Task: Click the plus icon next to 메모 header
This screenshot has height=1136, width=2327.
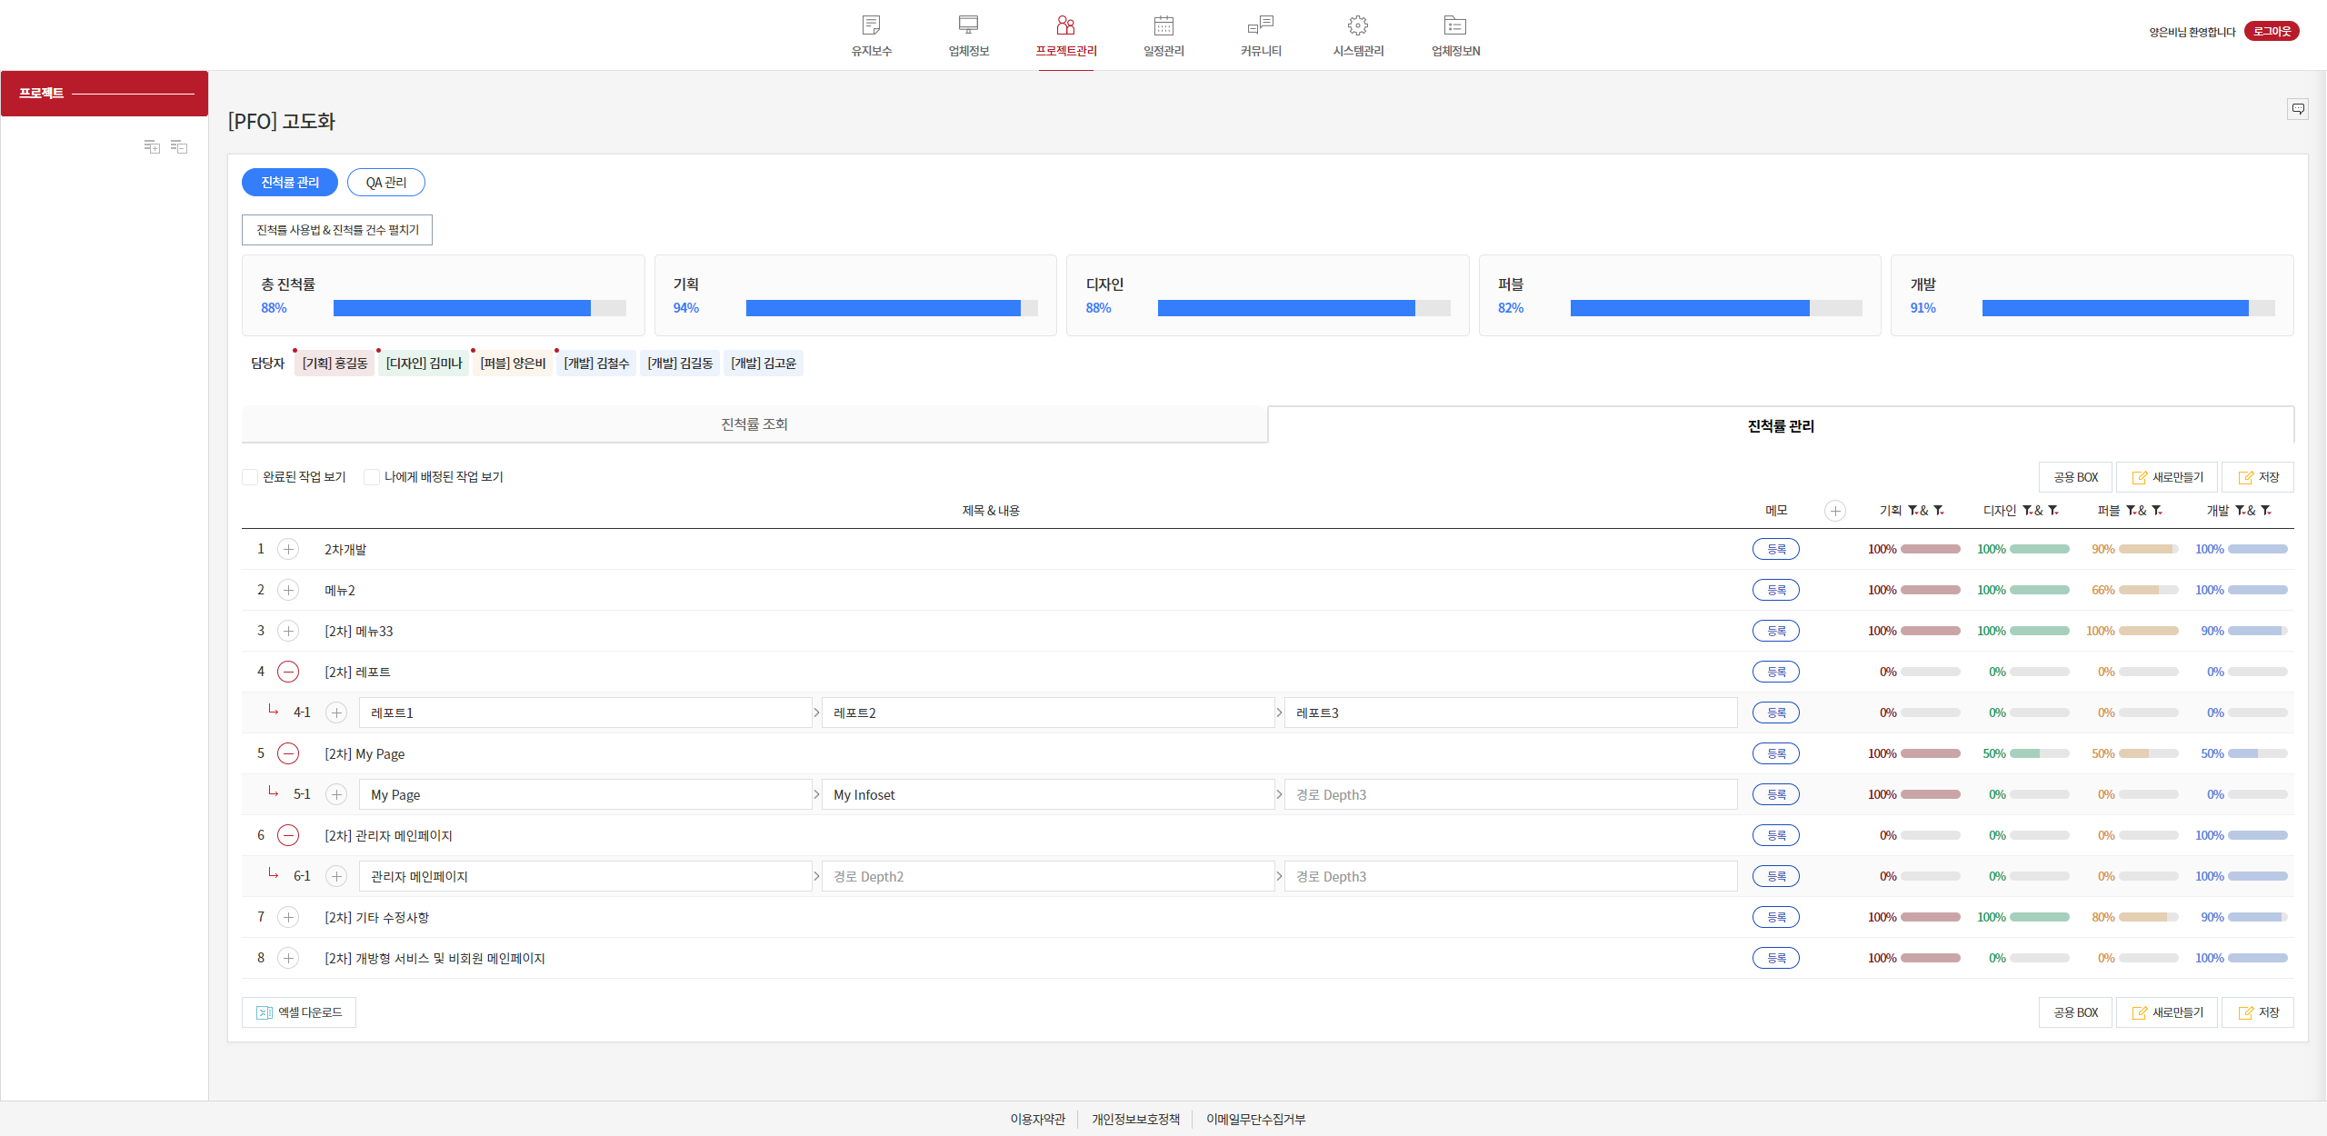Action: 1834,511
